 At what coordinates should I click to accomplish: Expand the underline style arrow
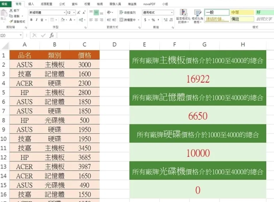point(46,20)
